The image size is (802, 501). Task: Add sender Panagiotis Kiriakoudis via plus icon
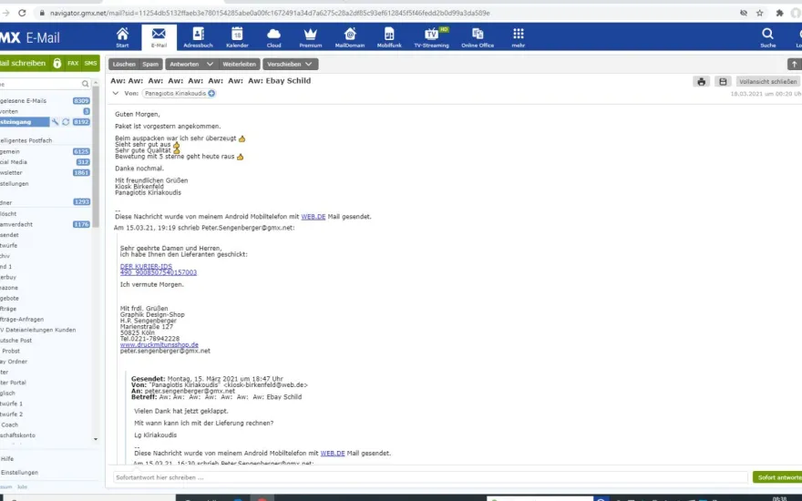point(211,94)
